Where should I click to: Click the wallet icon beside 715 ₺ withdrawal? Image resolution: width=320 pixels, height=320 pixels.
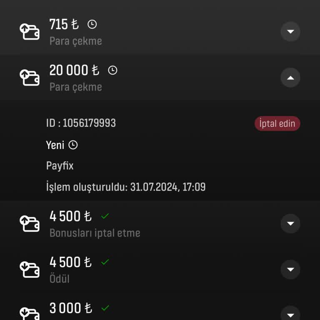click(x=30, y=32)
